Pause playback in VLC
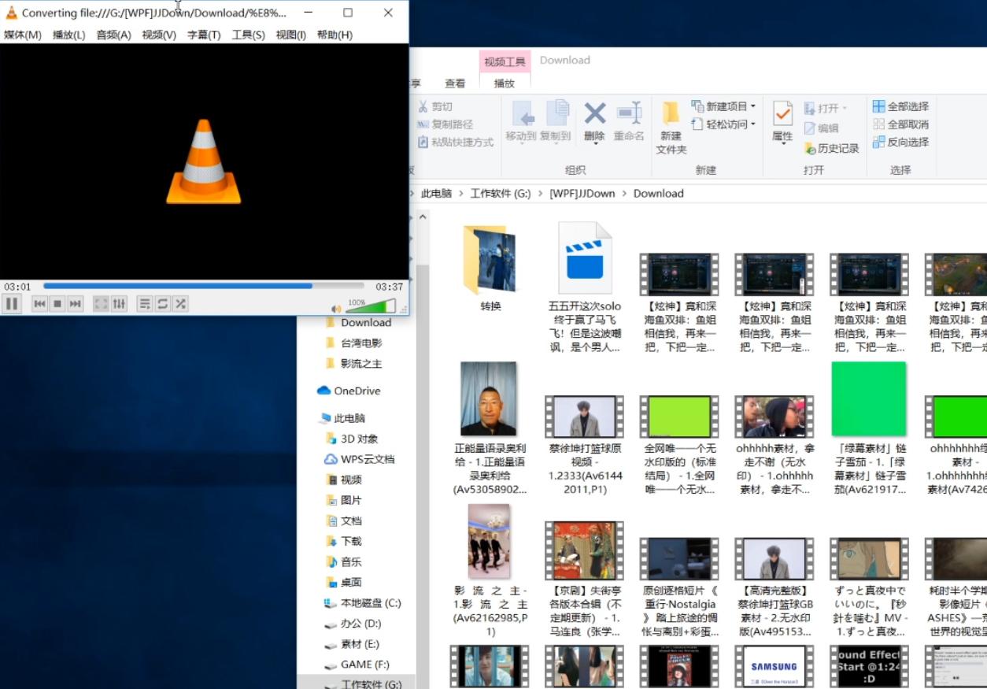Screen dimensions: 987x689 pyautogui.click(x=12, y=304)
